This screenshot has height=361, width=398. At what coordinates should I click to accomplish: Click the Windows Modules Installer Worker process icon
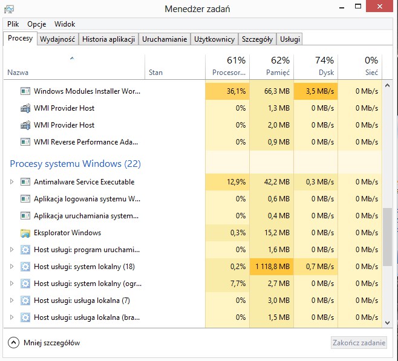coord(25,91)
